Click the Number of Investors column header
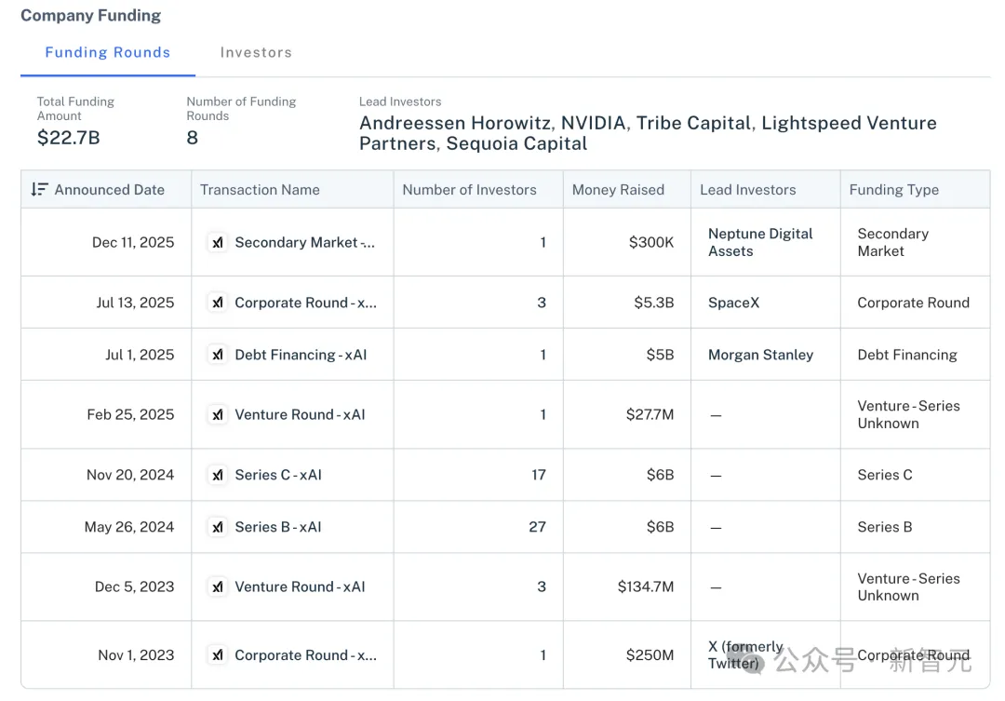The image size is (1005, 701). coord(469,189)
